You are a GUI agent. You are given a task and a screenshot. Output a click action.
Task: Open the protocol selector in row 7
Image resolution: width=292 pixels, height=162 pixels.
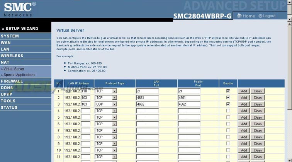[106, 131]
